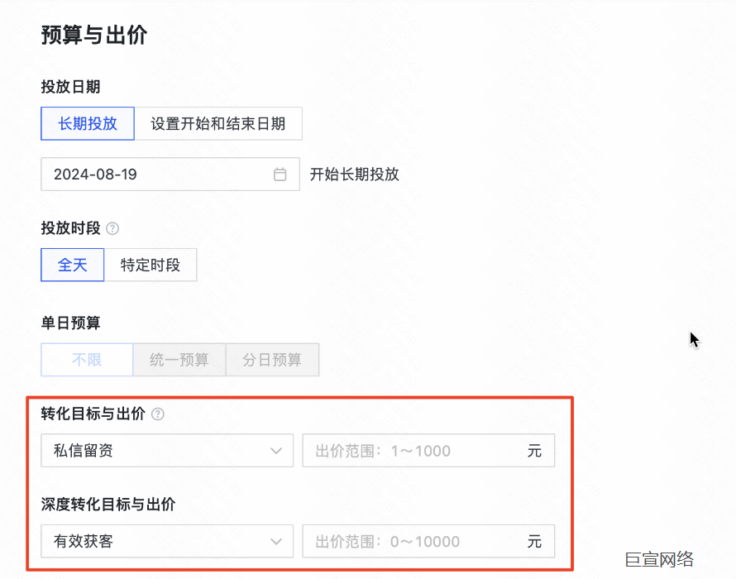Click the help icon beside 转化目标与出价
The width and height of the screenshot is (736, 579).
click(158, 414)
